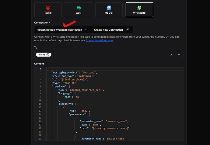
Task: Clear all recipients in To field
Action: pos(171,55)
